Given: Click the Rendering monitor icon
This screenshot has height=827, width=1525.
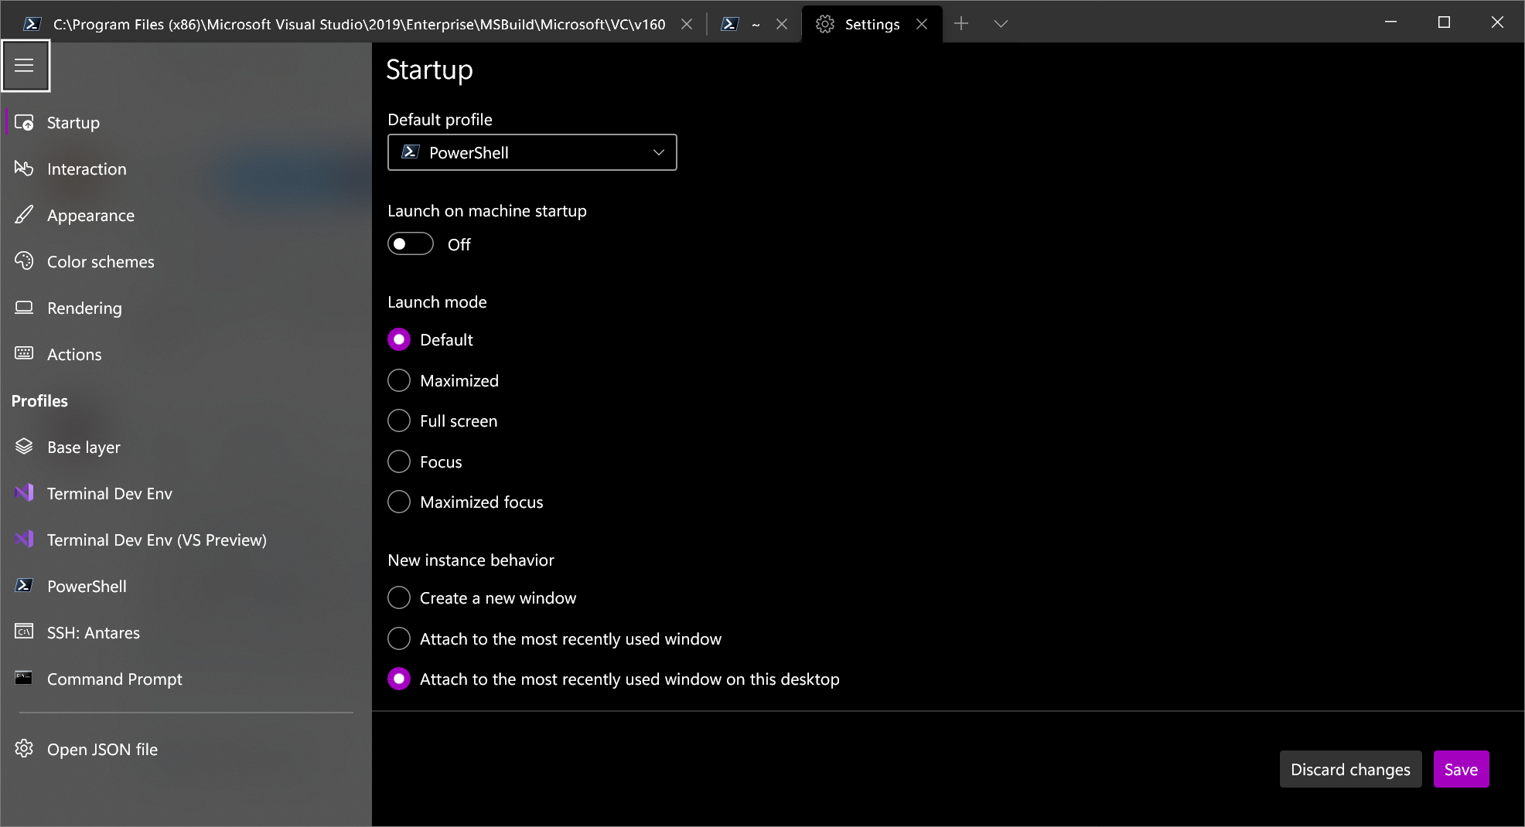Looking at the screenshot, I should tap(24, 308).
